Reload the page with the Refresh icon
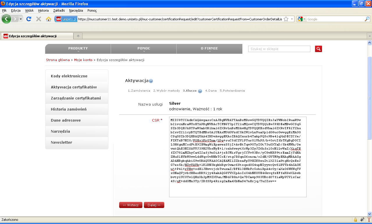 pyautogui.click(x=29, y=19)
